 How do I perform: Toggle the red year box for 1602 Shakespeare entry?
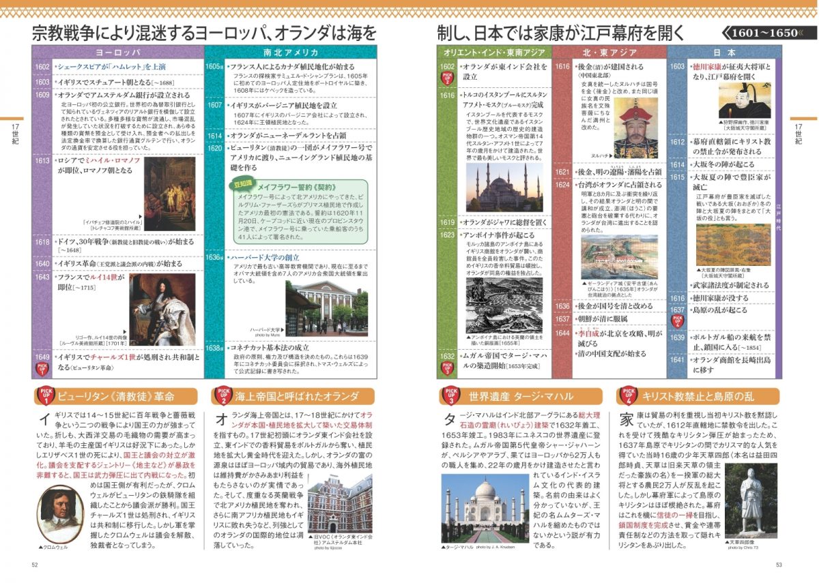coord(43,68)
